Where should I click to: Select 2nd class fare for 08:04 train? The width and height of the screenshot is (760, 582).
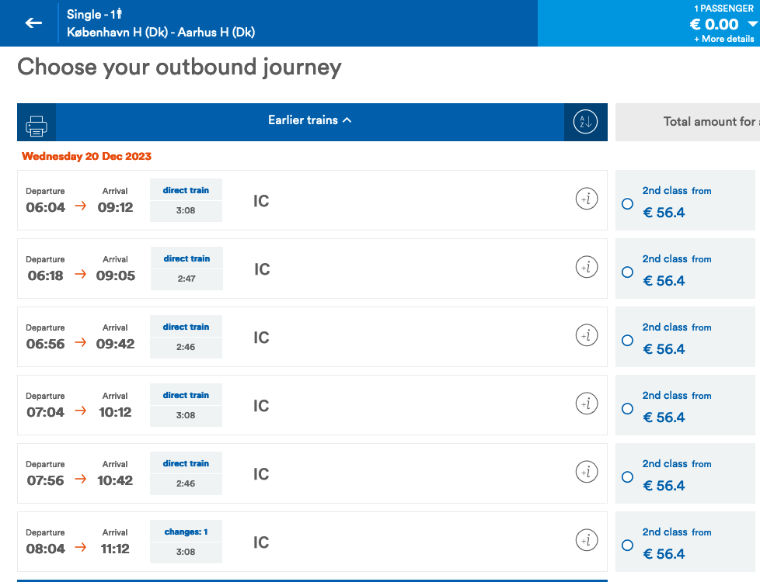coord(628,546)
